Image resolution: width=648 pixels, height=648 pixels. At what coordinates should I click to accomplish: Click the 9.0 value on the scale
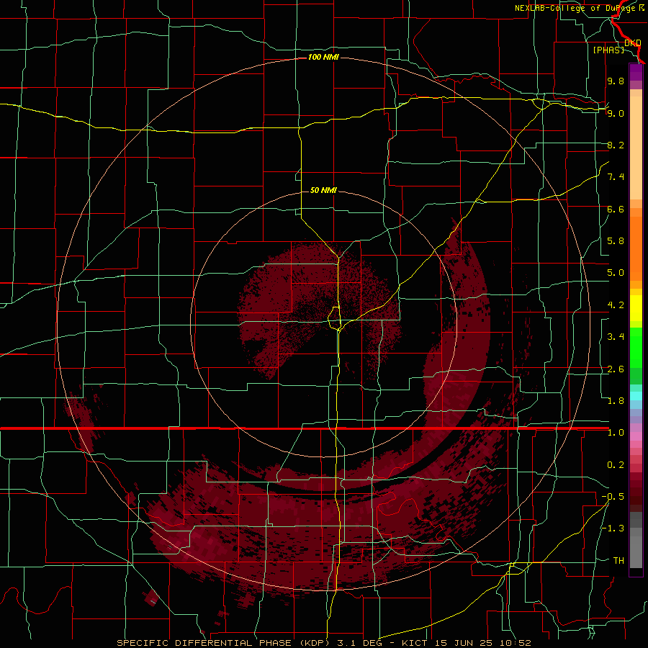(x=616, y=113)
